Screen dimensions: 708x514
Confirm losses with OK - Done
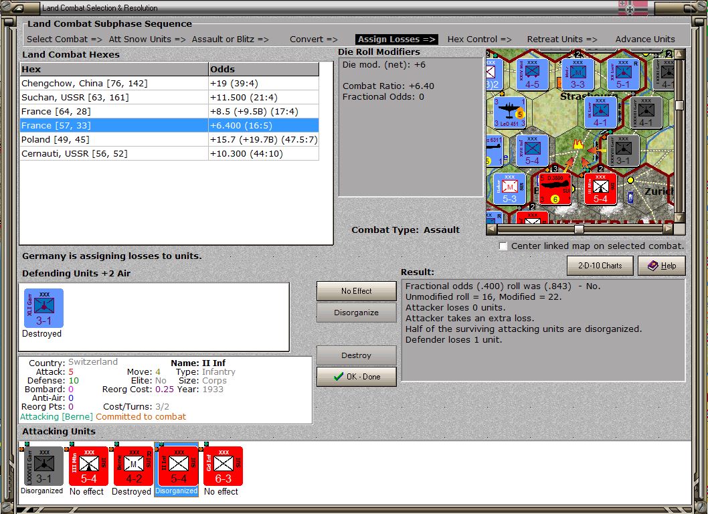coord(356,377)
